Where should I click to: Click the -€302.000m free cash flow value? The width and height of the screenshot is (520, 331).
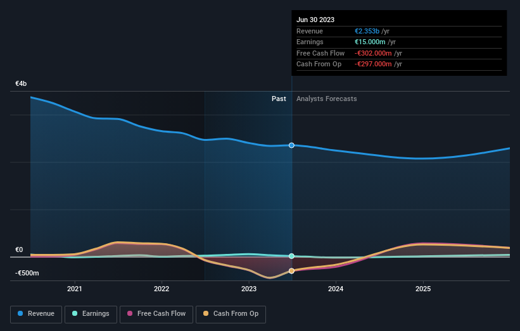pos(373,53)
